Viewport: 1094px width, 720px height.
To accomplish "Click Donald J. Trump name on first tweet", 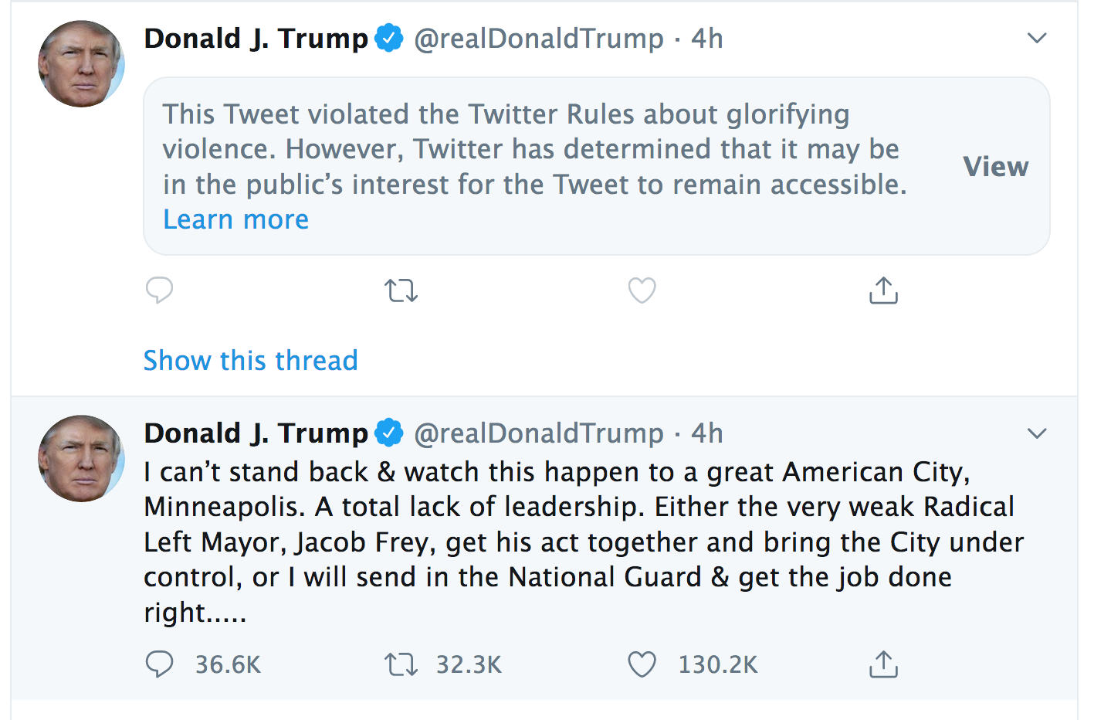I will click(256, 39).
